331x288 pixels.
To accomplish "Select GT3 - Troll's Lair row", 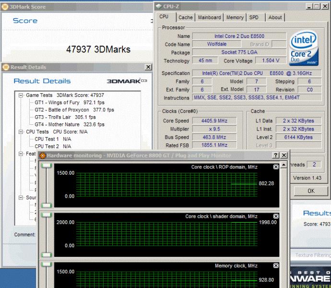I will [x=65, y=117].
